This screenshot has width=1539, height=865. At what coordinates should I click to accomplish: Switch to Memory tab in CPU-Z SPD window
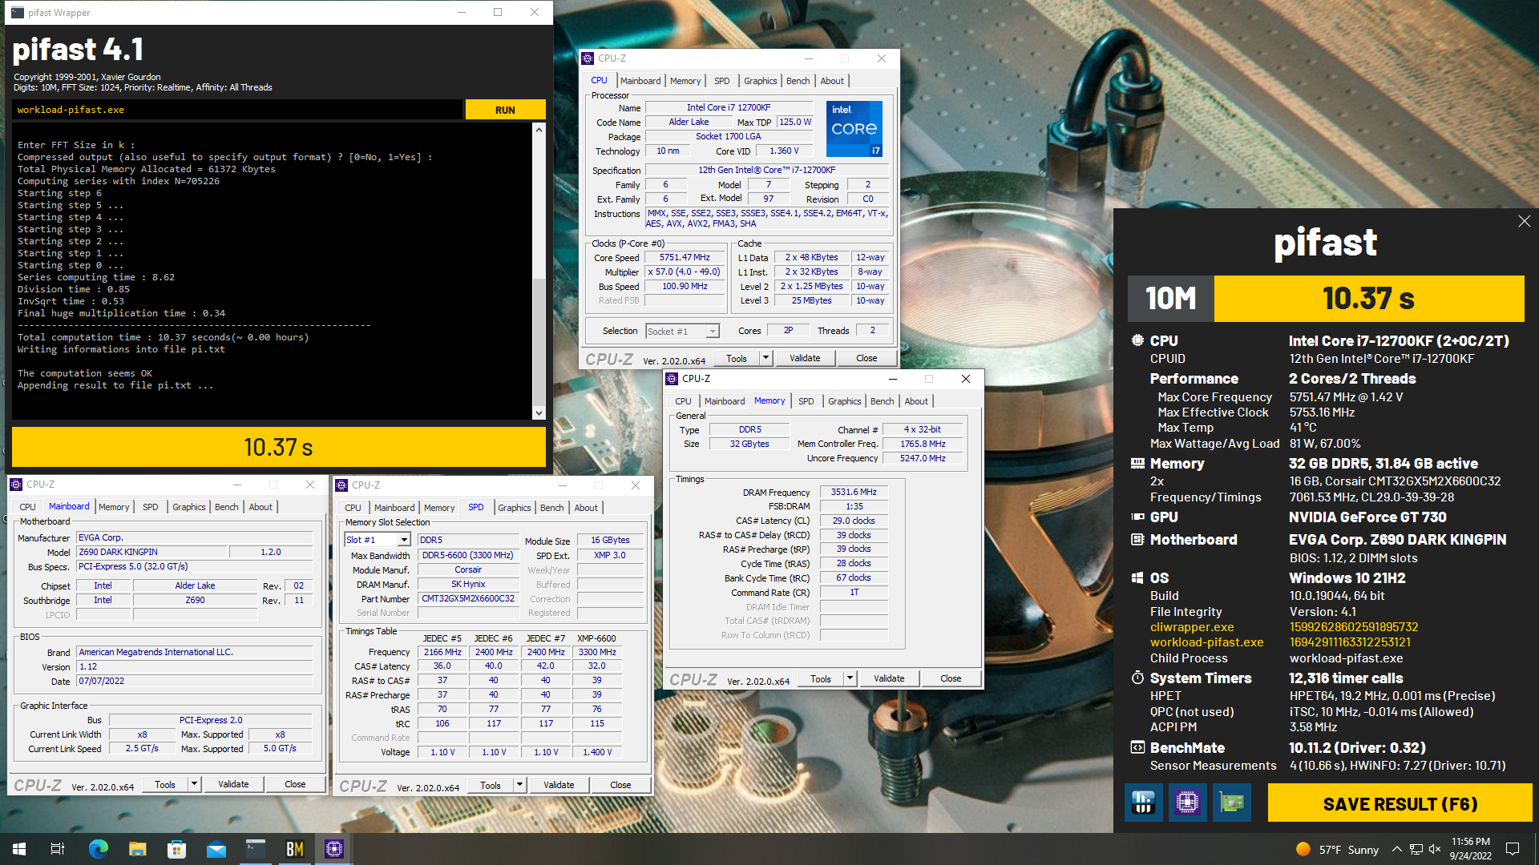(x=439, y=508)
